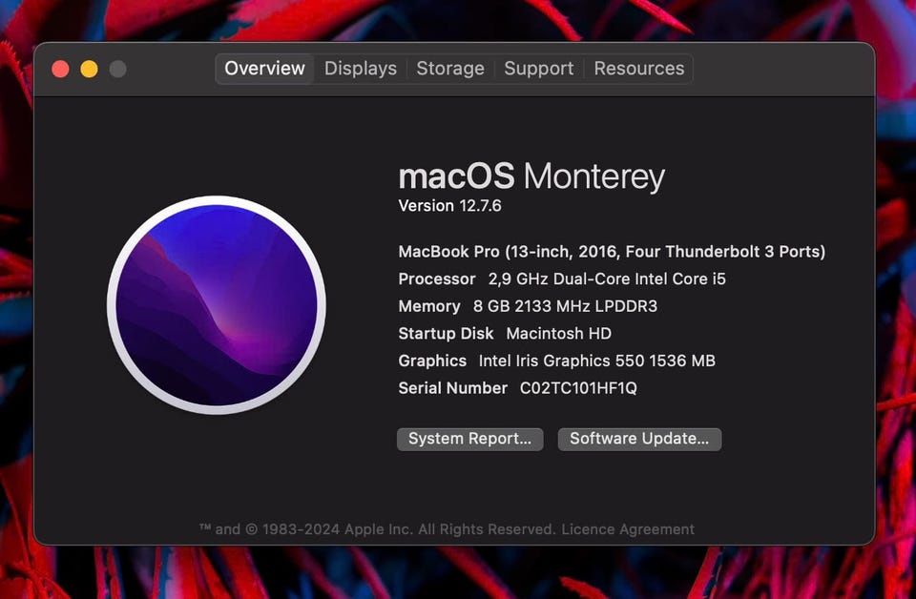This screenshot has height=599, width=916.
Task: Select the serial number C02TC101HF1Q
Action: [578, 388]
